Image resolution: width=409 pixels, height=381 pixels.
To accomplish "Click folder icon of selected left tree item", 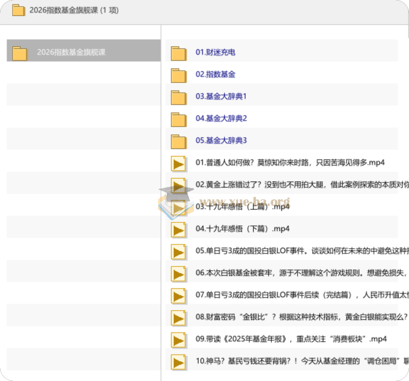I will (x=20, y=53).
